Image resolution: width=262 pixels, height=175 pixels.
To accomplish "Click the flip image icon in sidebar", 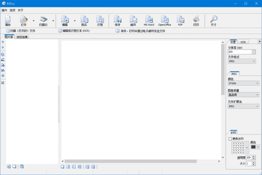I will click(3, 70).
